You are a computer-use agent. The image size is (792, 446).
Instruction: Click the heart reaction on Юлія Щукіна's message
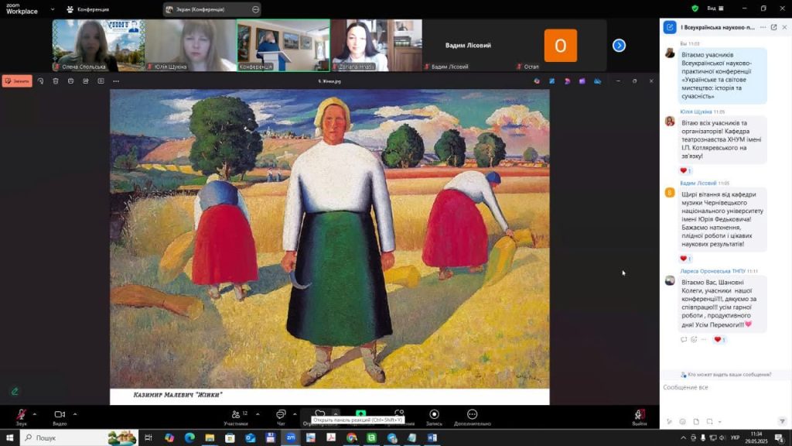[x=685, y=171]
